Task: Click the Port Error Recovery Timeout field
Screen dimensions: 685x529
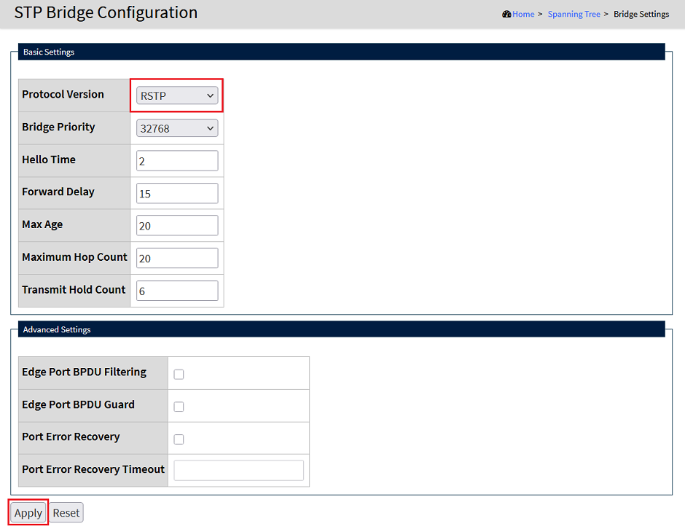Action: (238, 471)
